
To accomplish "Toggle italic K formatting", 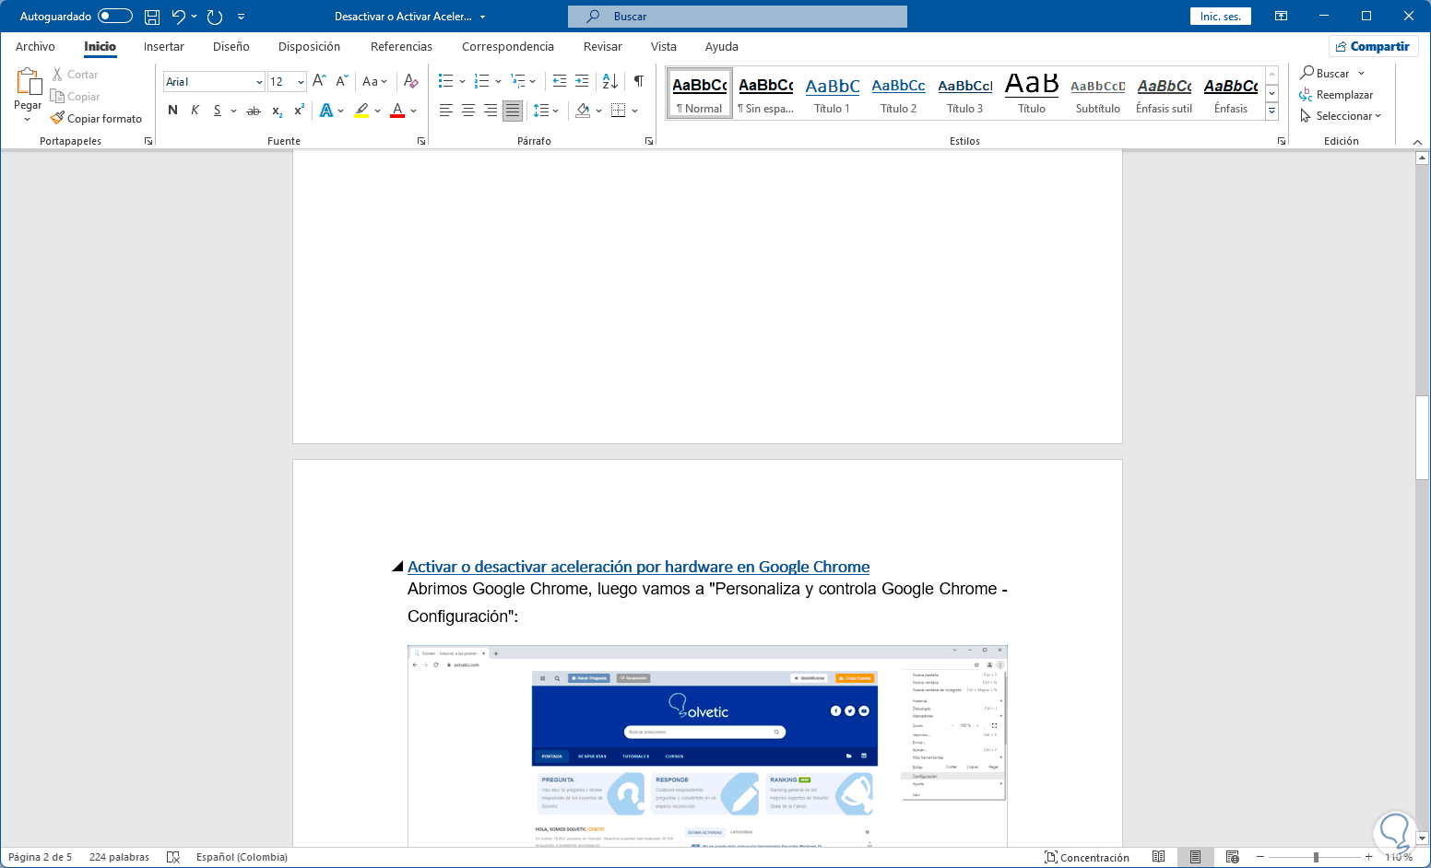I will pos(195,111).
